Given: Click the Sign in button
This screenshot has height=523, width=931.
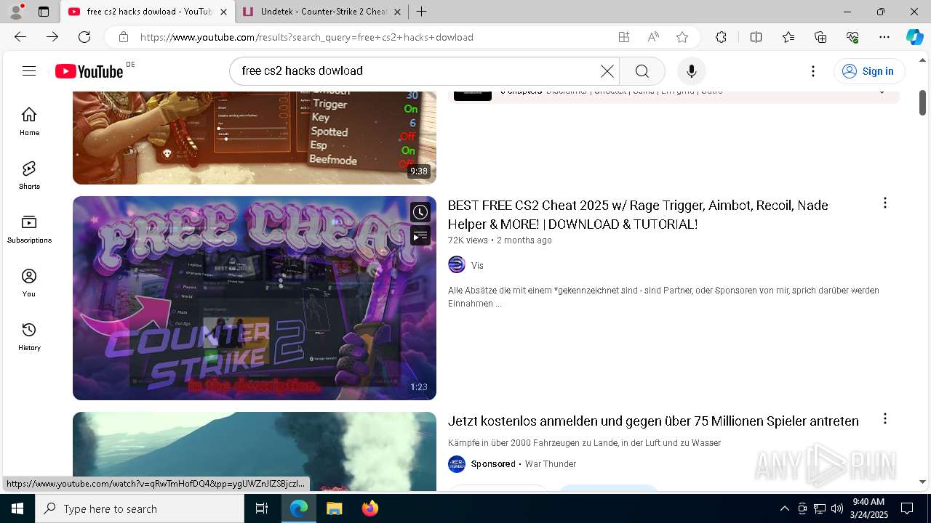Looking at the screenshot, I should tap(868, 70).
